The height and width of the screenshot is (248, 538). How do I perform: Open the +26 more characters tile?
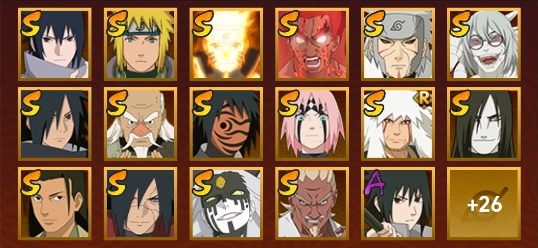[x=483, y=203]
